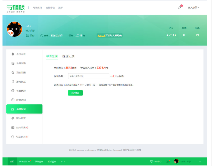The height and width of the screenshot is (166, 212).
Task: Click the document icon for 发布作品
Action: click(13, 81)
